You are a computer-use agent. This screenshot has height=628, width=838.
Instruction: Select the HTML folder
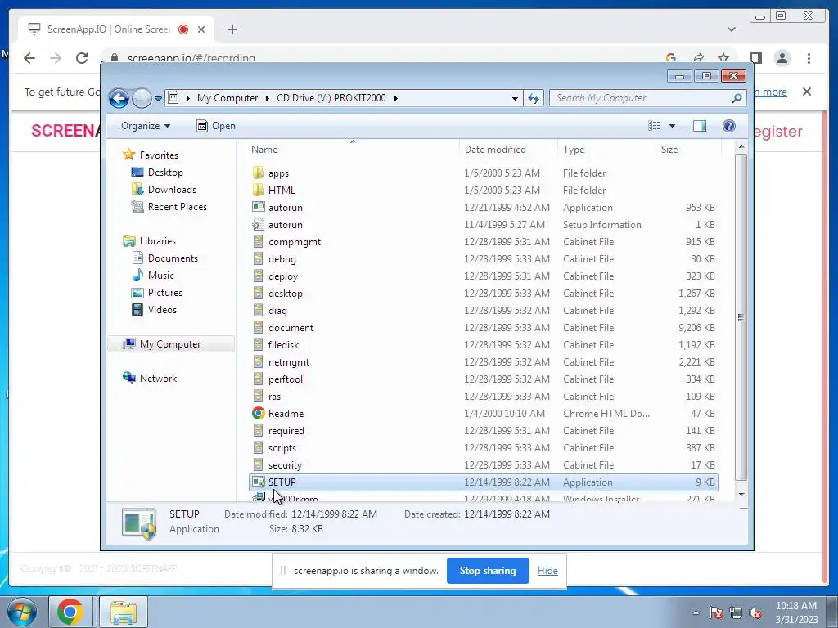click(x=483, y=190)
